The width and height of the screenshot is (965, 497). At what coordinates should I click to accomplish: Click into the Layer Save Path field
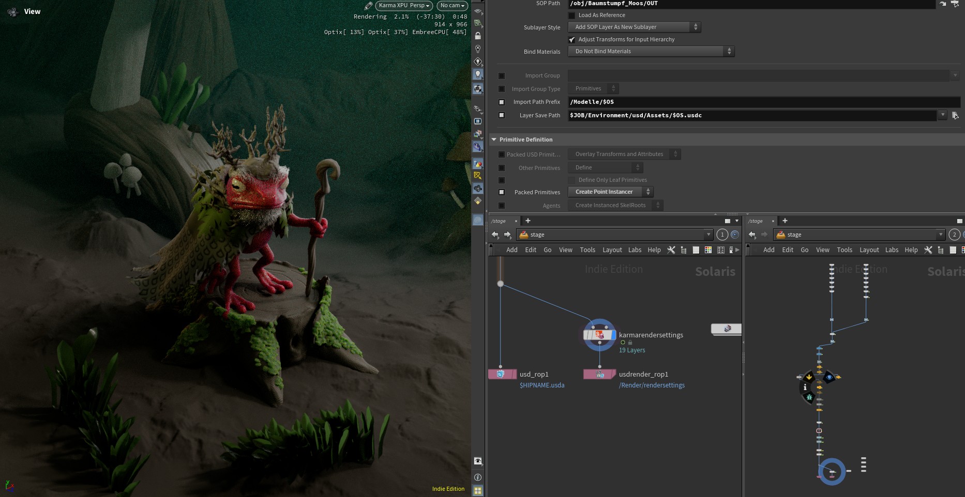(x=752, y=115)
